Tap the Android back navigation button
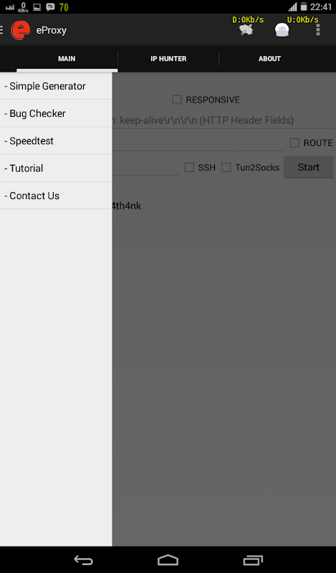Viewport: 336px width, 573px height. [x=83, y=560]
